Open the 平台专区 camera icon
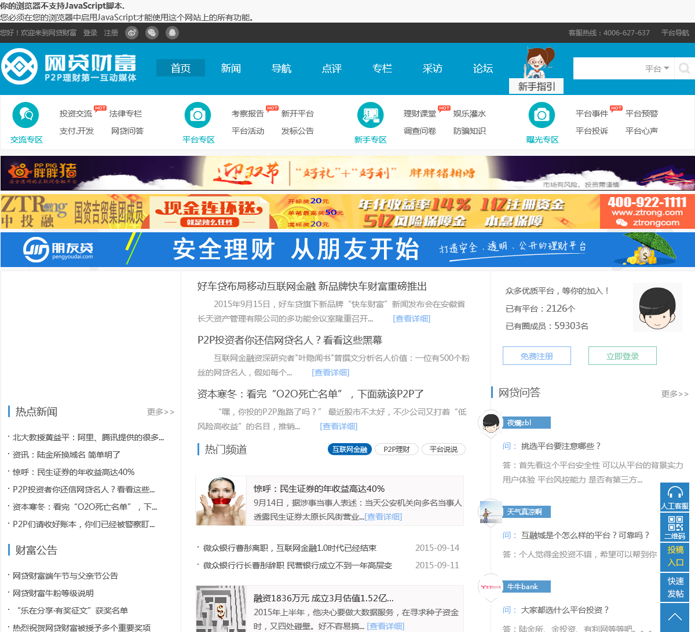 tap(198, 115)
